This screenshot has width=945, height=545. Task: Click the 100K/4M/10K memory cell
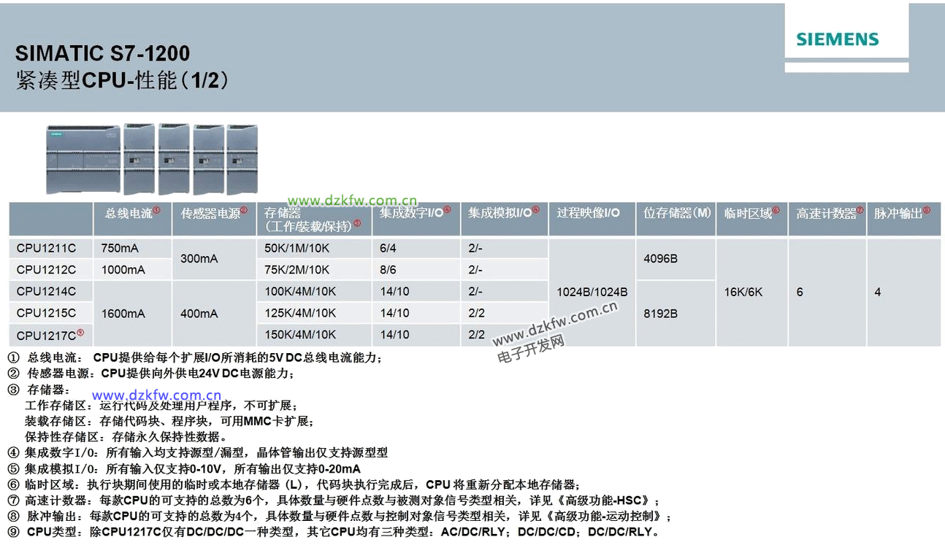(314, 291)
